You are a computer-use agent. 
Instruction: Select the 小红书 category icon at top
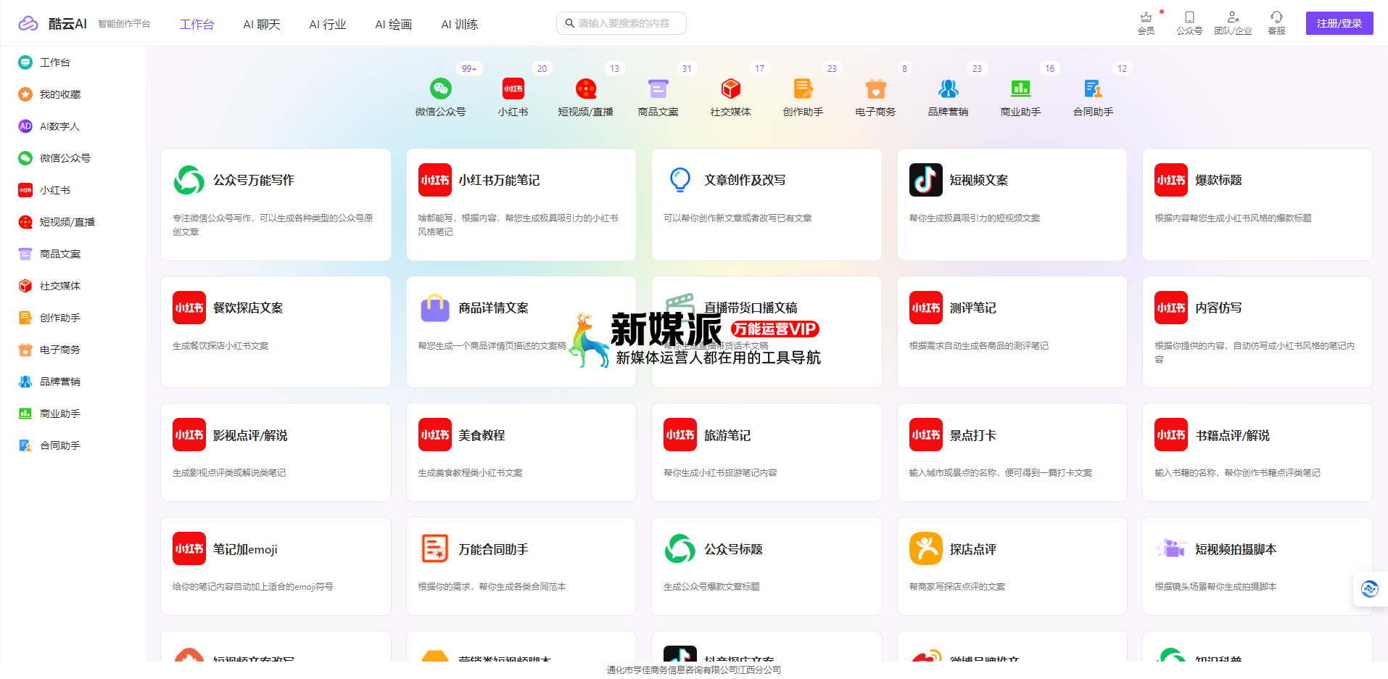point(513,89)
